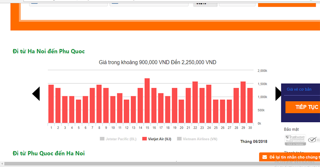Click the chart title Giá trong khoảng text
Image resolution: width=320 pixels, height=167 pixels.
click(158, 62)
